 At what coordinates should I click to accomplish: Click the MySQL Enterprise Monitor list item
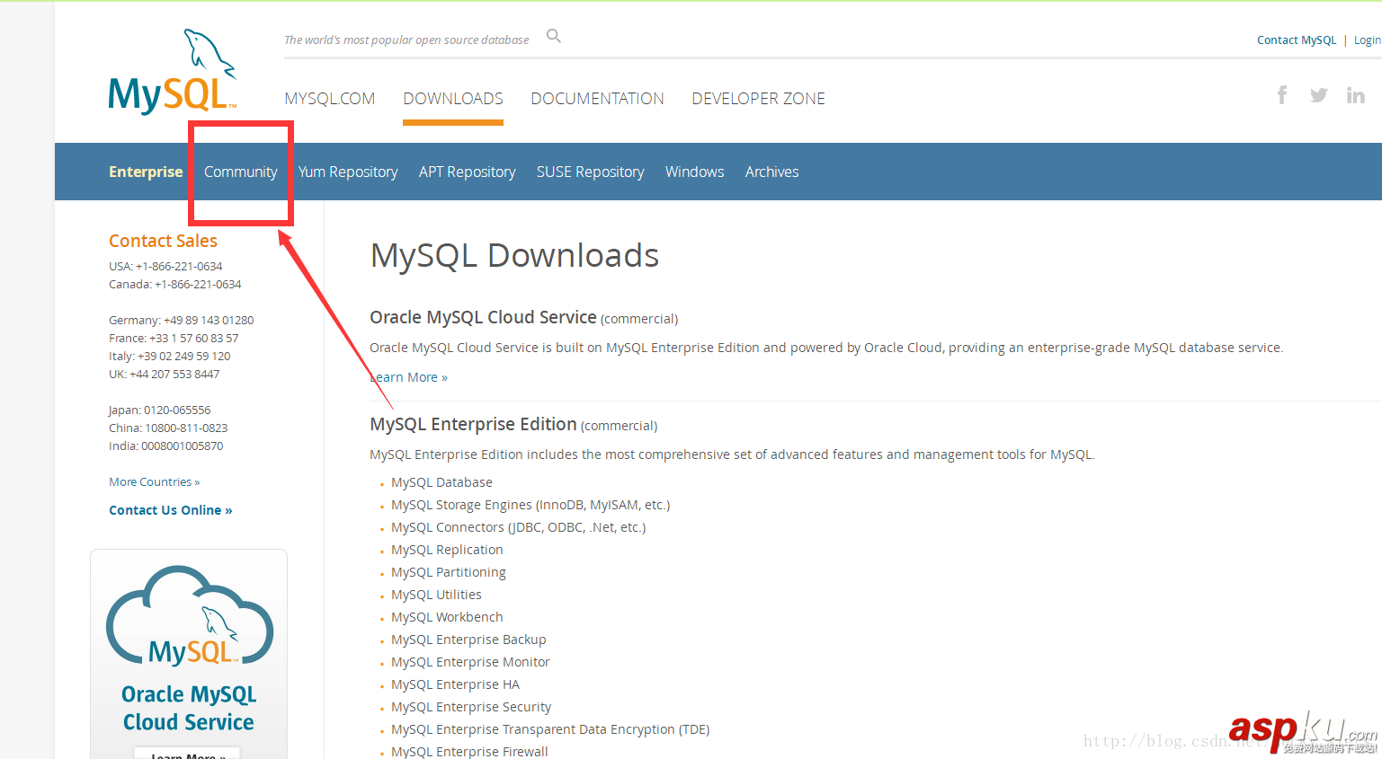click(470, 662)
